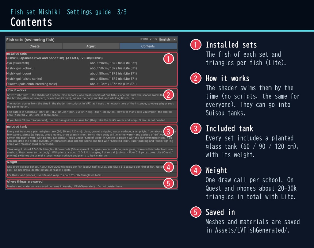Click the "Nishikigoi (ogon)" fish name
This screenshot has height=248, width=314.
click(x=19, y=74)
